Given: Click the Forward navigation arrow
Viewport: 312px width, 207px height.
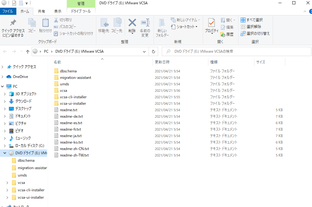Looking at the screenshot, I should [x=14, y=52].
